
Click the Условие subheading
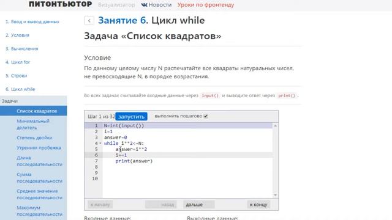point(97,57)
